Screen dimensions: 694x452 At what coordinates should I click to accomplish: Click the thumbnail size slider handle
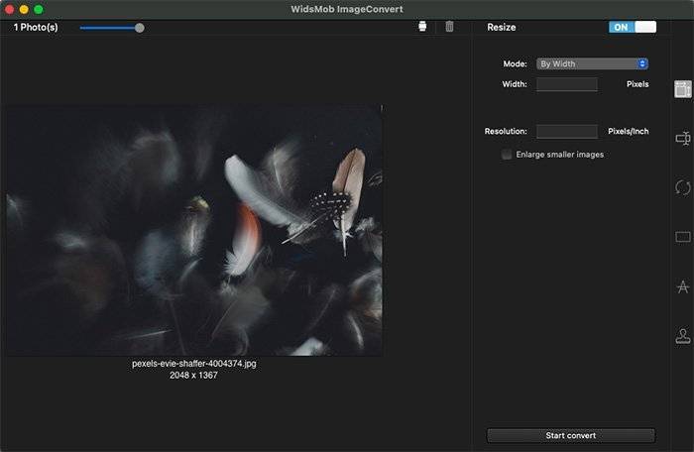(x=139, y=28)
